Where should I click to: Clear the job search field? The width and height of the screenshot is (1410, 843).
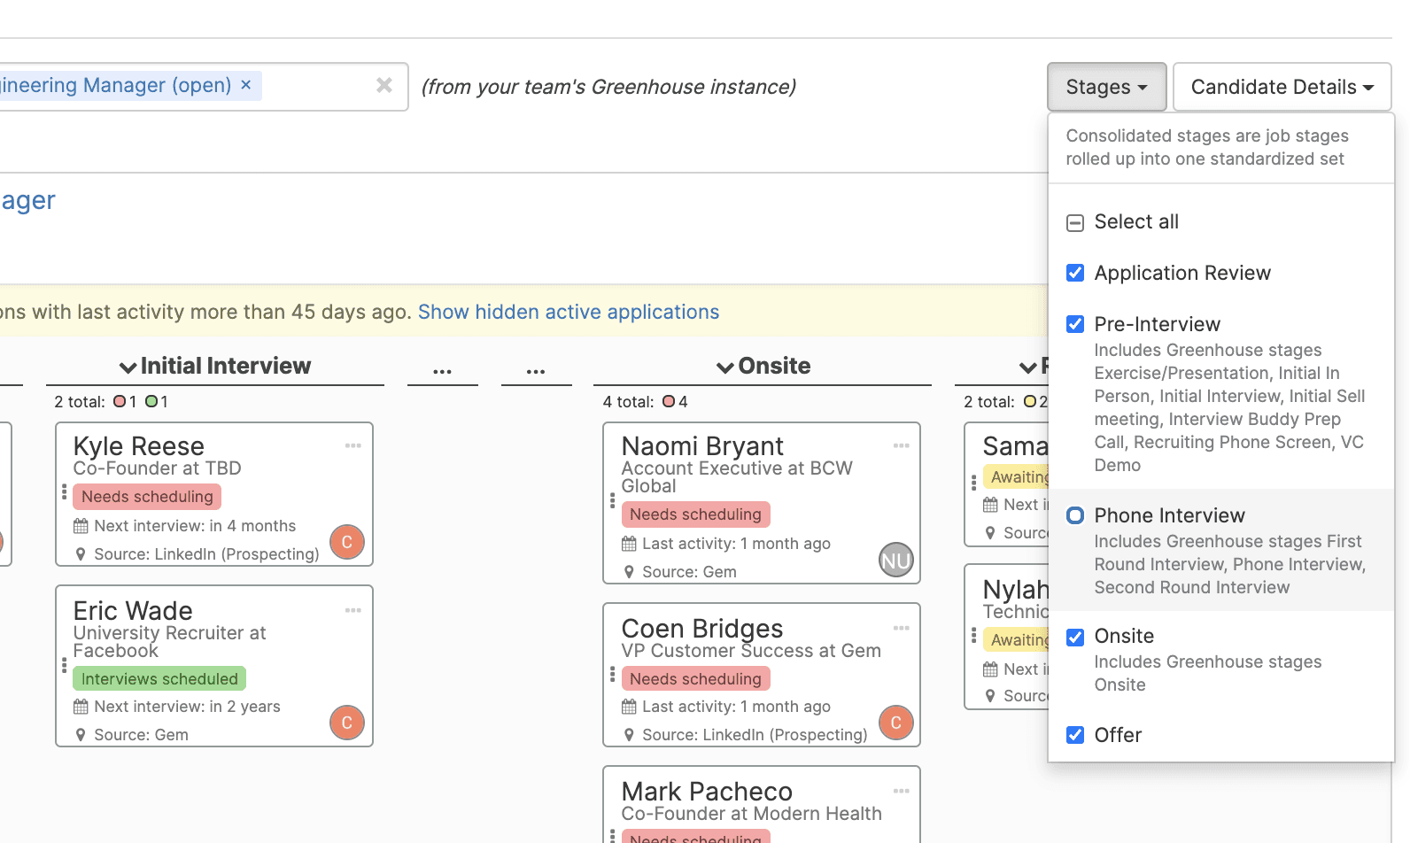tap(384, 85)
